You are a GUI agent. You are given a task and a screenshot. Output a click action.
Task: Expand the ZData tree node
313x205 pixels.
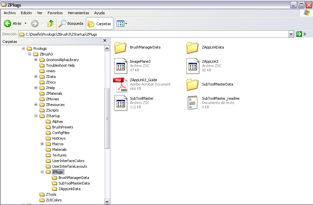(x=36, y=76)
